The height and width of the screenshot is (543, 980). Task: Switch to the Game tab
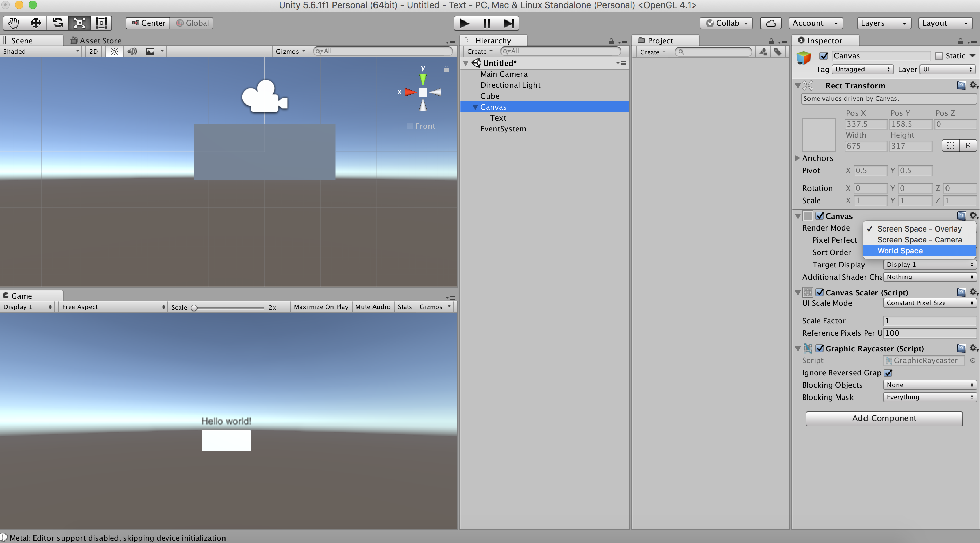tap(21, 296)
